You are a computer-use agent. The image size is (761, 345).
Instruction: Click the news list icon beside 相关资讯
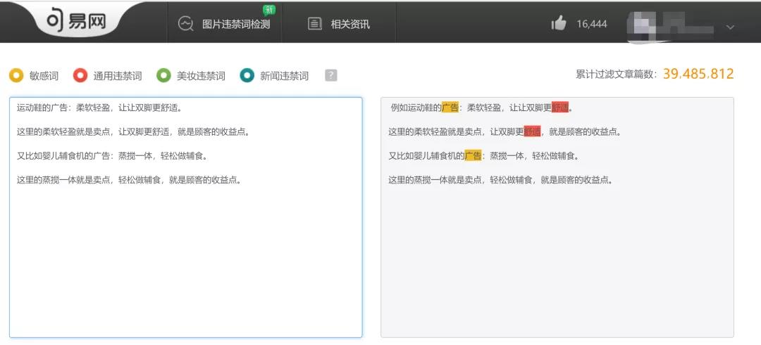[x=314, y=23]
